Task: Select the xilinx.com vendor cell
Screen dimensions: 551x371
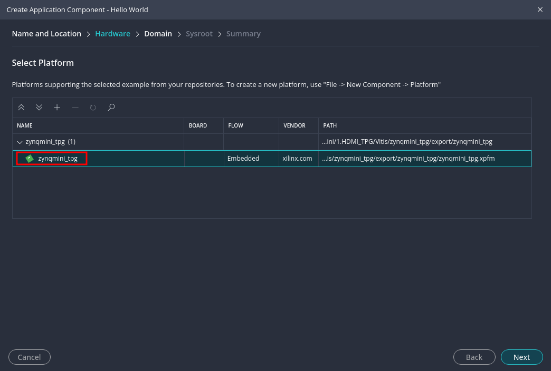Action: 298,159
